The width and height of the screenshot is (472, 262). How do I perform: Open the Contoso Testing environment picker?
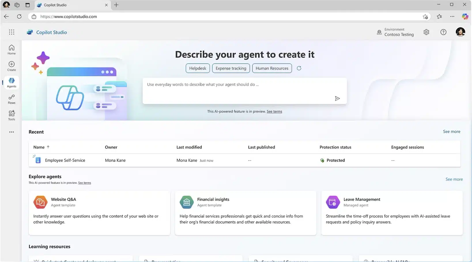click(395, 32)
